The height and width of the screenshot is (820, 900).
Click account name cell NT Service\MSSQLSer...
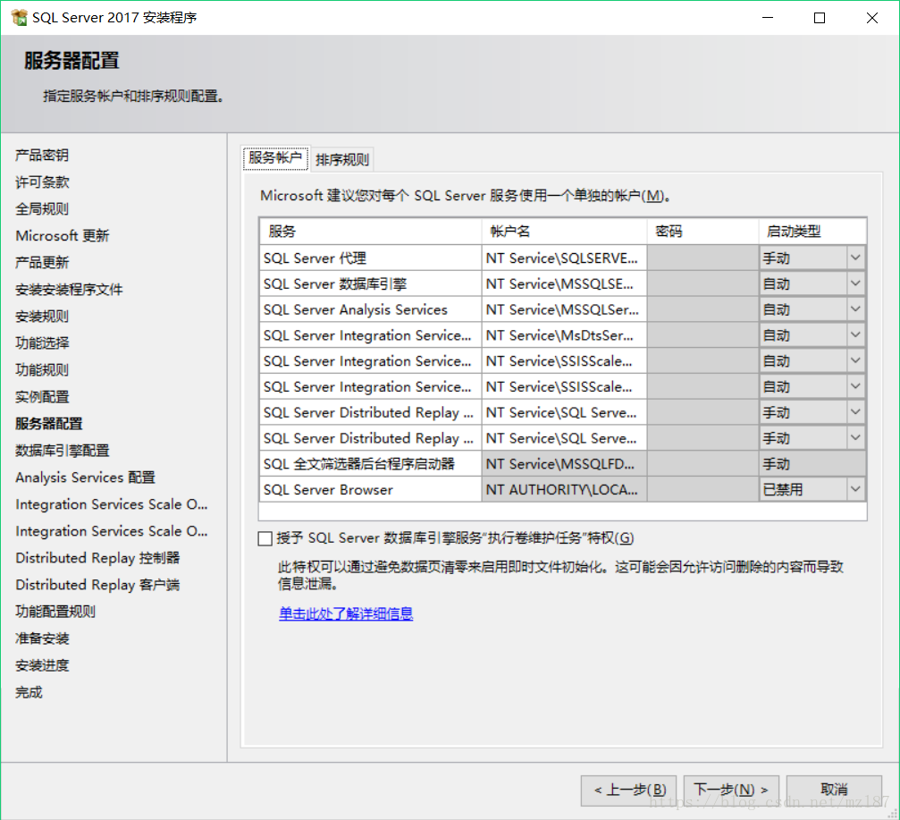(x=564, y=309)
